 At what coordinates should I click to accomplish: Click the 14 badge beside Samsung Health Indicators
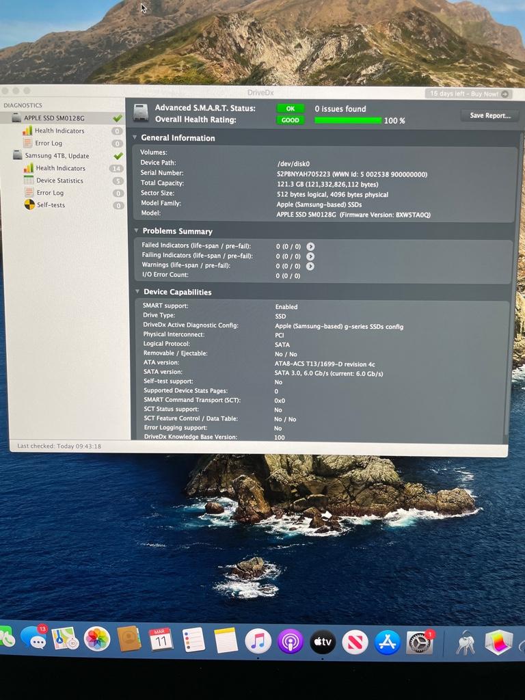pyautogui.click(x=116, y=169)
